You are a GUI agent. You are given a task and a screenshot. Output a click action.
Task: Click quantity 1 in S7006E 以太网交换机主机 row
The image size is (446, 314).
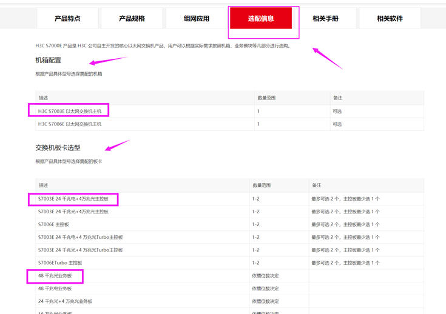[x=258, y=124]
